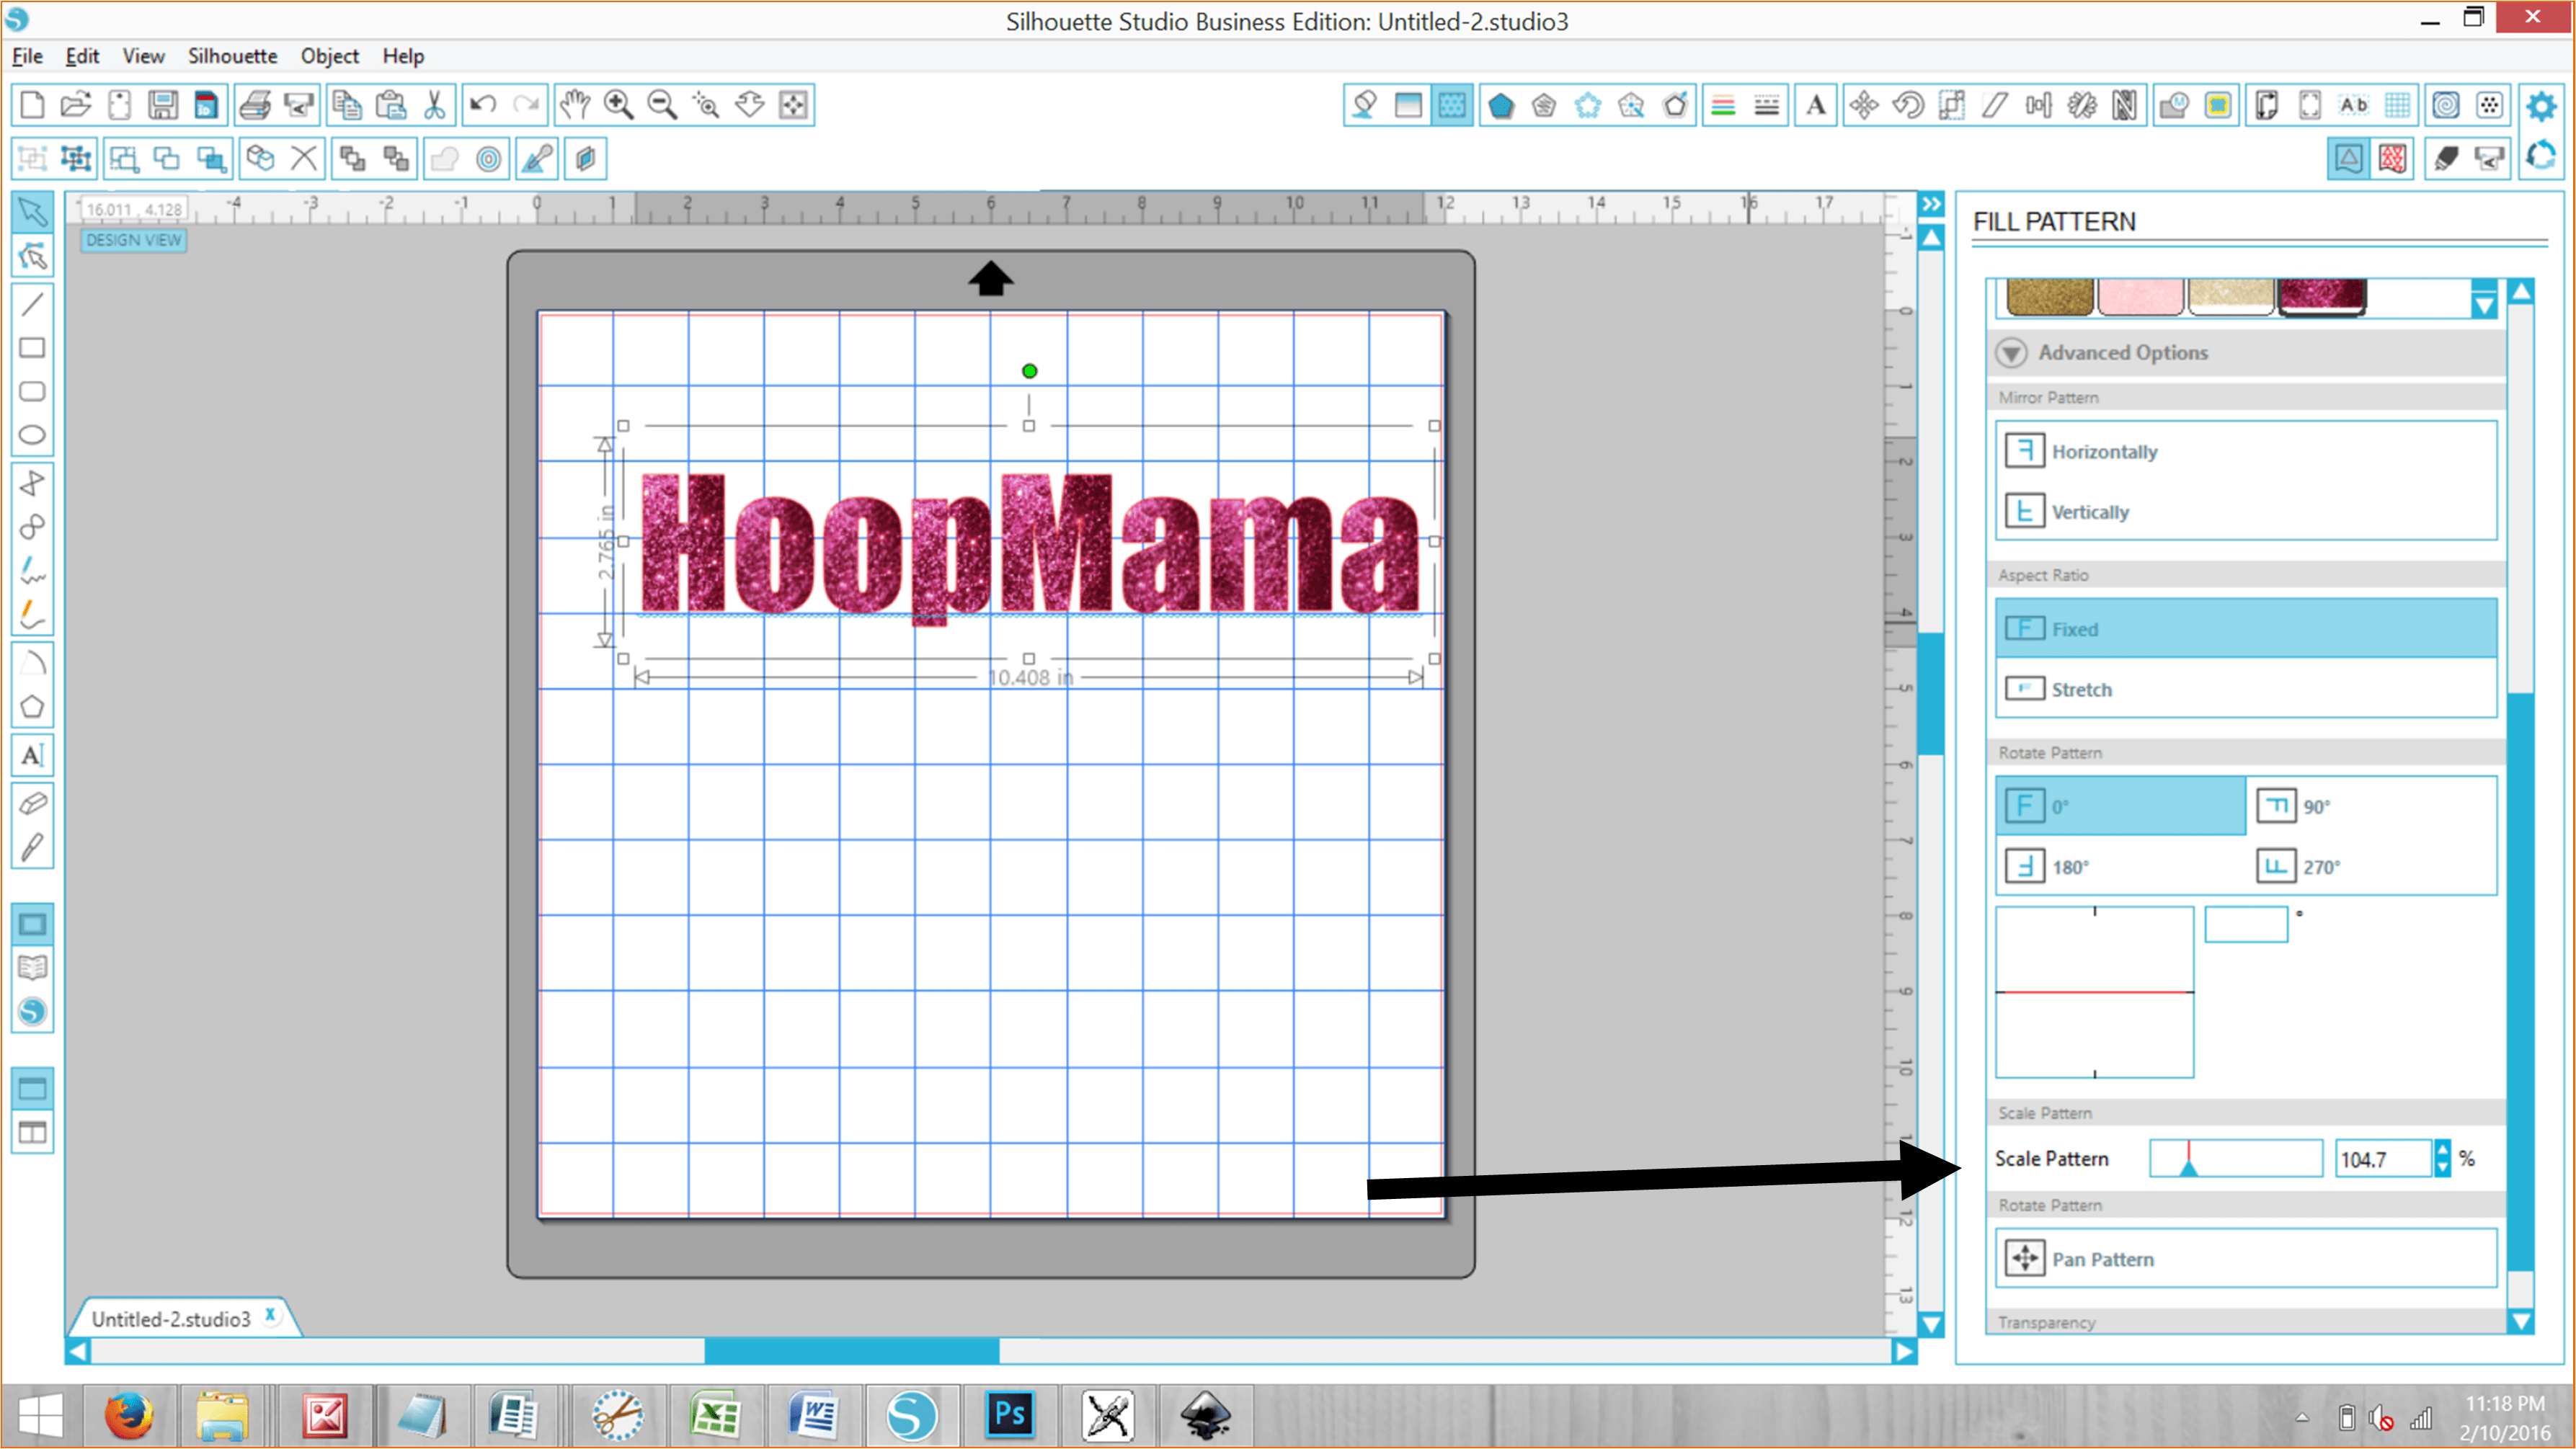Viewport: 2576px width, 1449px height.
Task: Open the Object menu
Action: (x=329, y=56)
